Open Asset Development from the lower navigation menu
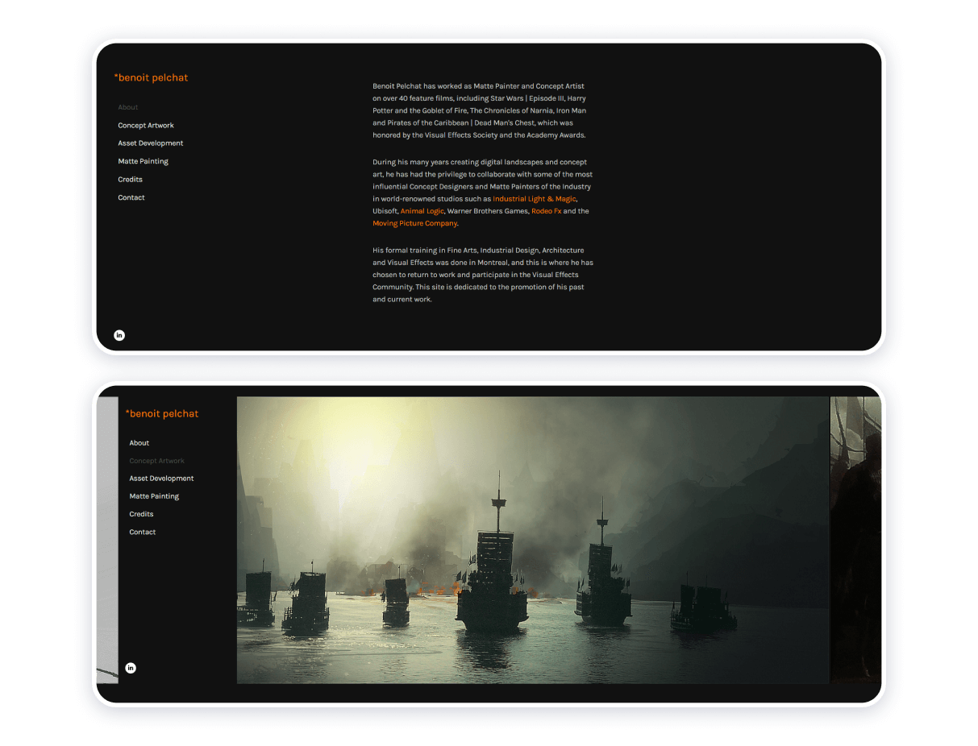 [161, 478]
